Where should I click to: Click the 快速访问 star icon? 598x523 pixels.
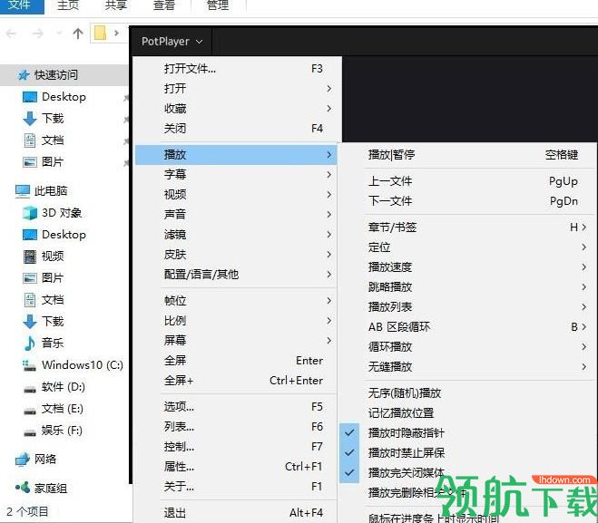(x=24, y=75)
